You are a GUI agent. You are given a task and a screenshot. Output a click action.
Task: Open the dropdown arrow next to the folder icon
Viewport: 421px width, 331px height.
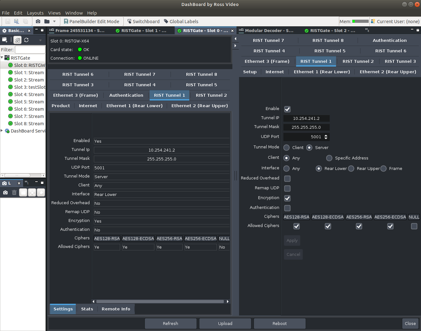click(x=54, y=21)
